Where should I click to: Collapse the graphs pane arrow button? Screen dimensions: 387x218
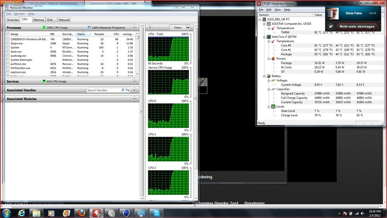click(x=150, y=27)
